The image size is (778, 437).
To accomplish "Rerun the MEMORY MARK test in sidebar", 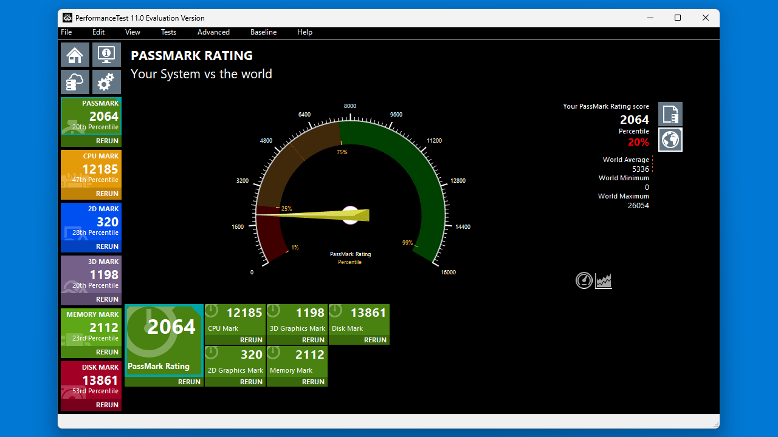I will 107,352.
